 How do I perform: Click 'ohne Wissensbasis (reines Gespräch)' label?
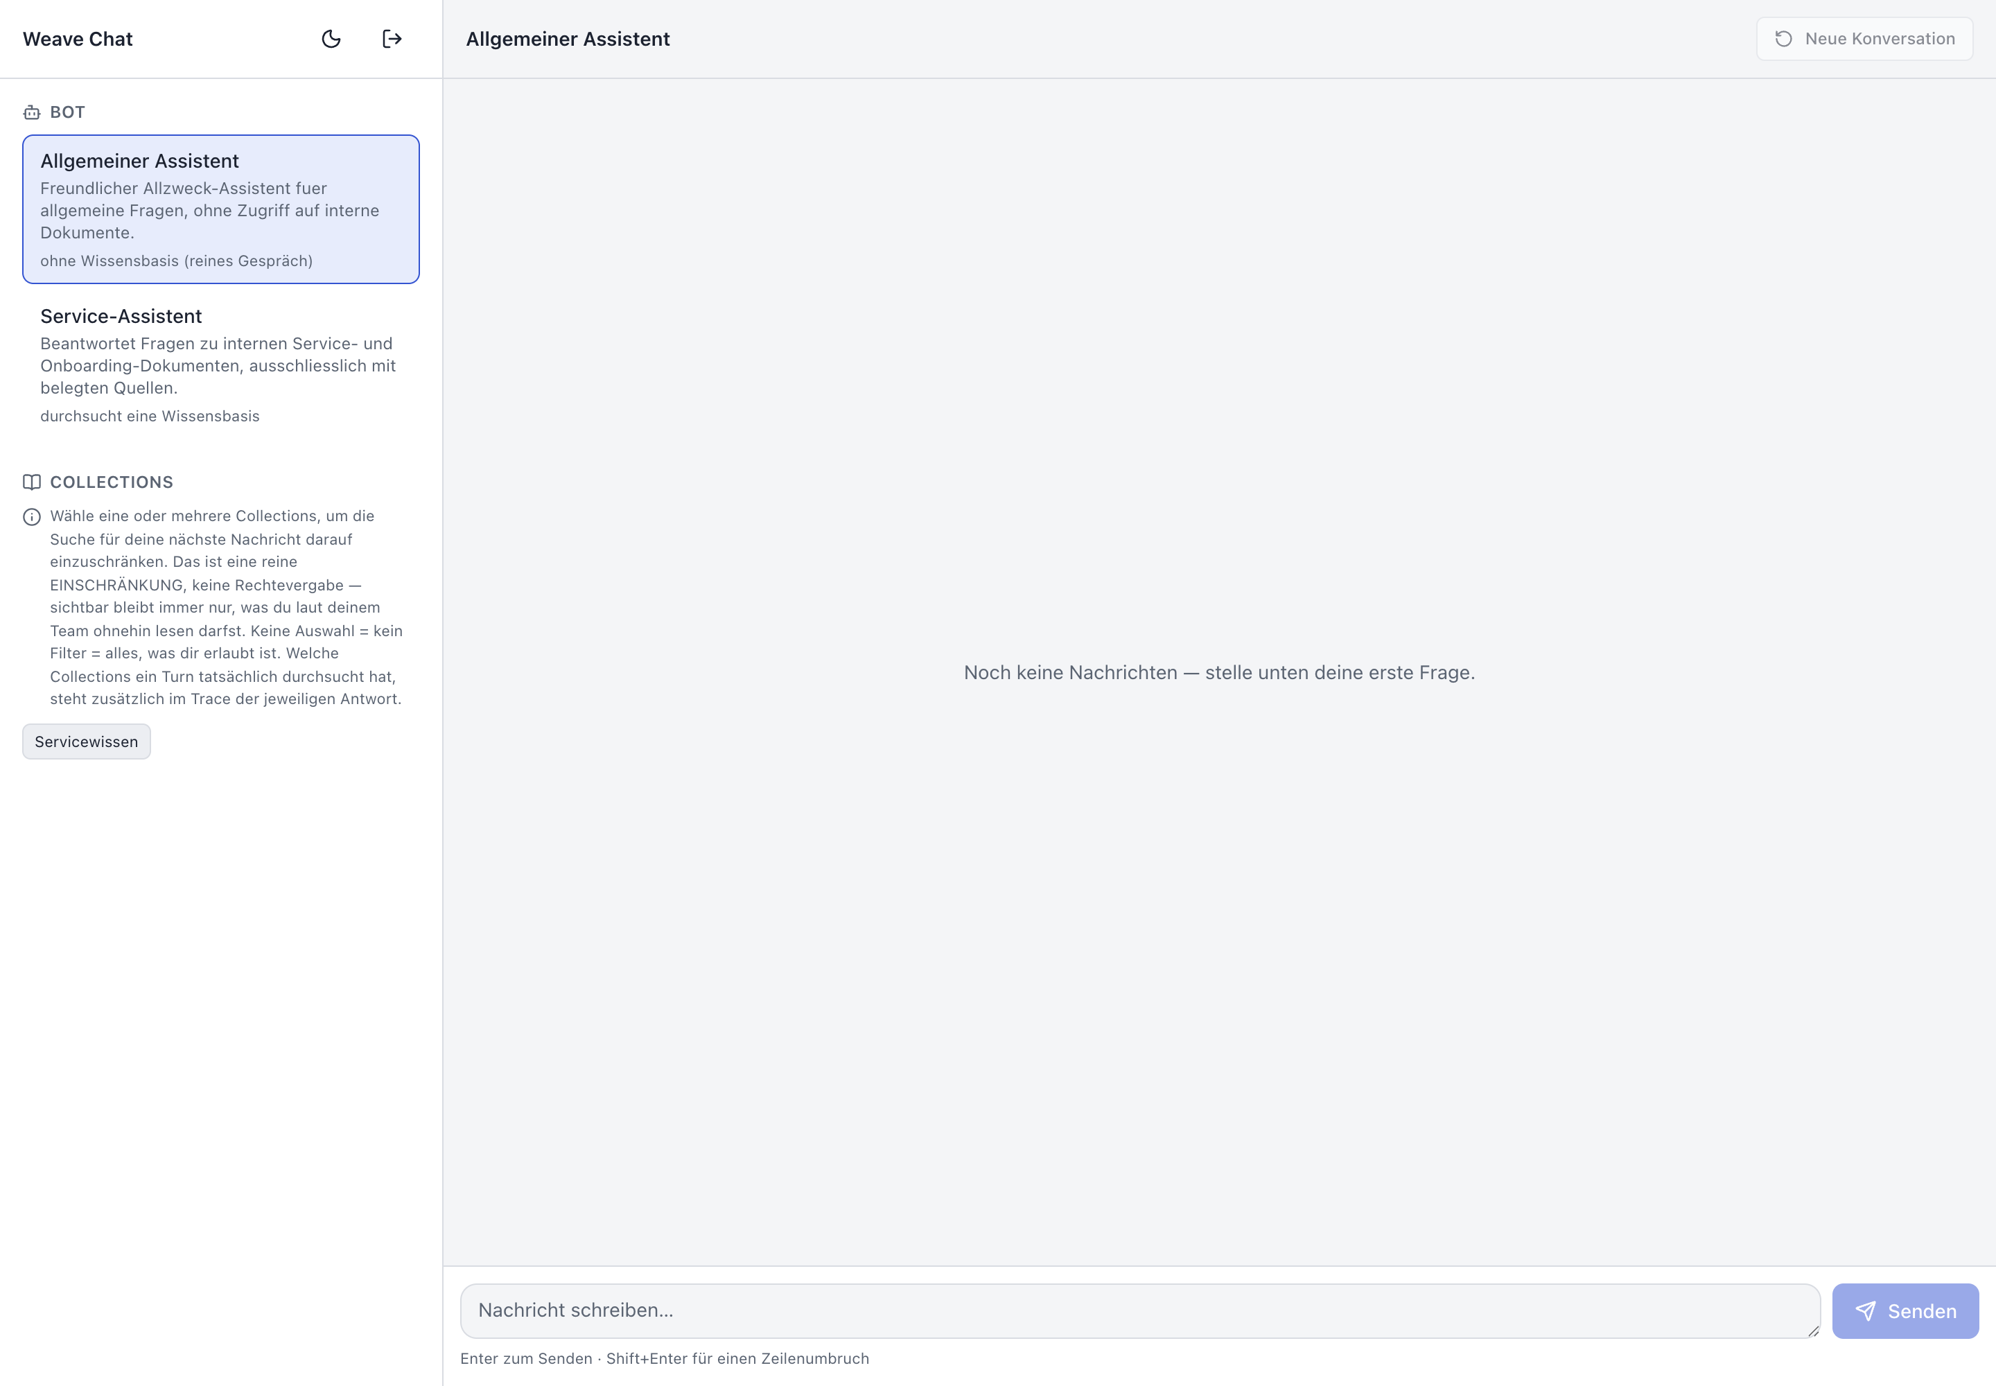tap(176, 261)
